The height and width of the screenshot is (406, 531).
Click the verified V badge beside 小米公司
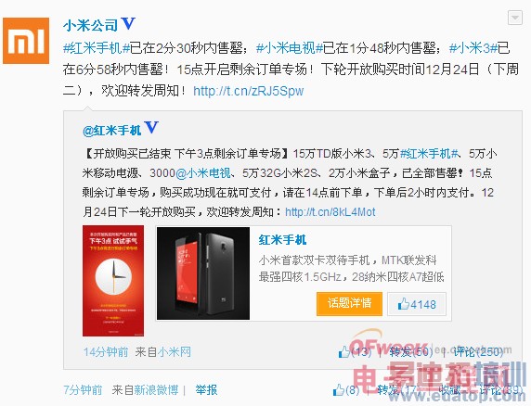tap(128, 24)
